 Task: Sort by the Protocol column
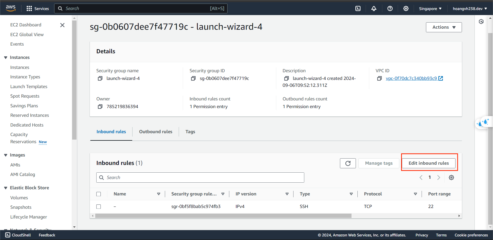[415, 194]
